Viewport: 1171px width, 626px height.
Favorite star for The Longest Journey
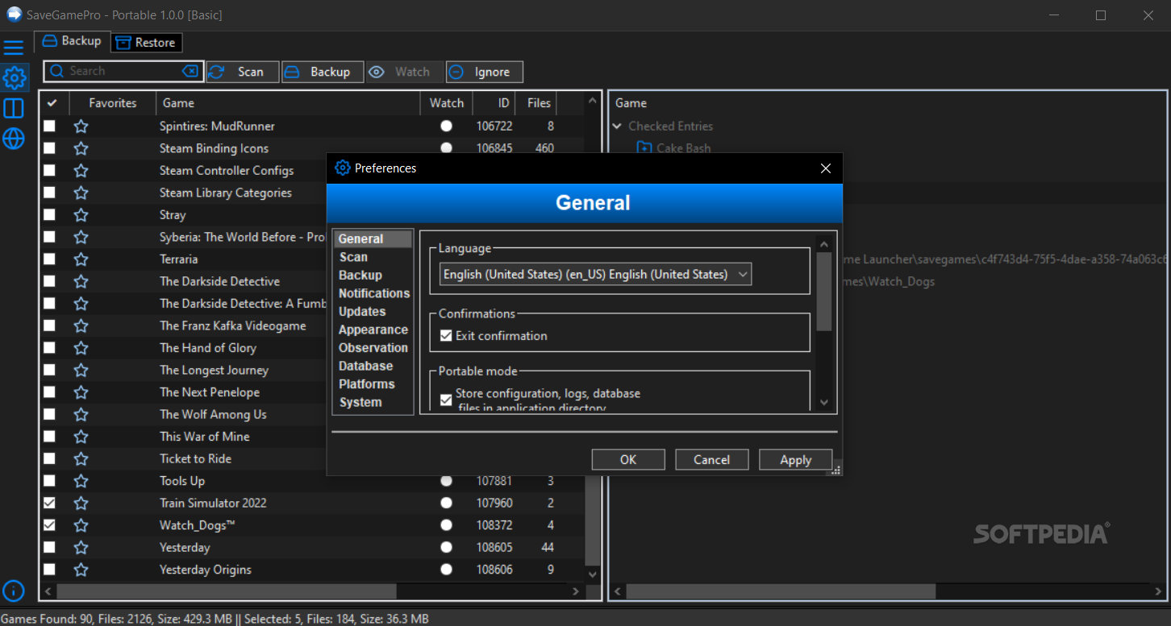pyautogui.click(x=81, y=370)
